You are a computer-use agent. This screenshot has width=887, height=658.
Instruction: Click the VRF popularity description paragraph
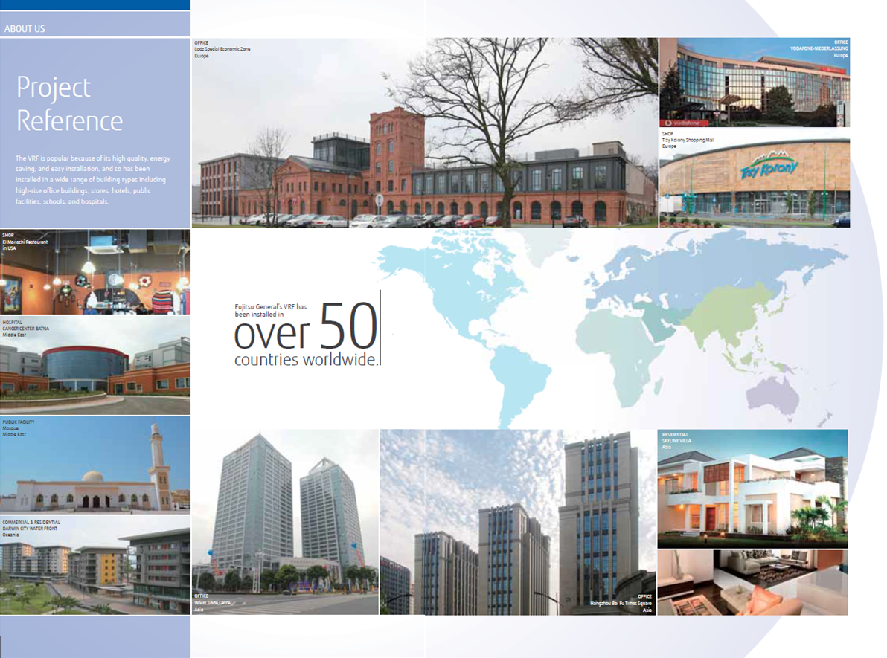pyautogui.click(x=93, y=180)
